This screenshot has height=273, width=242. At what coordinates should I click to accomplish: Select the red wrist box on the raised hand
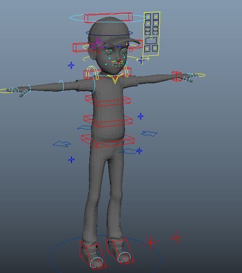(177, 76)
